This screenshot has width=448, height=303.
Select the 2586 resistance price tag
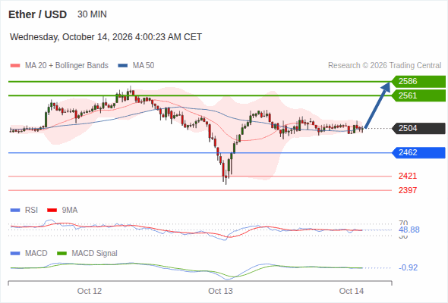[x=418, y=82]
